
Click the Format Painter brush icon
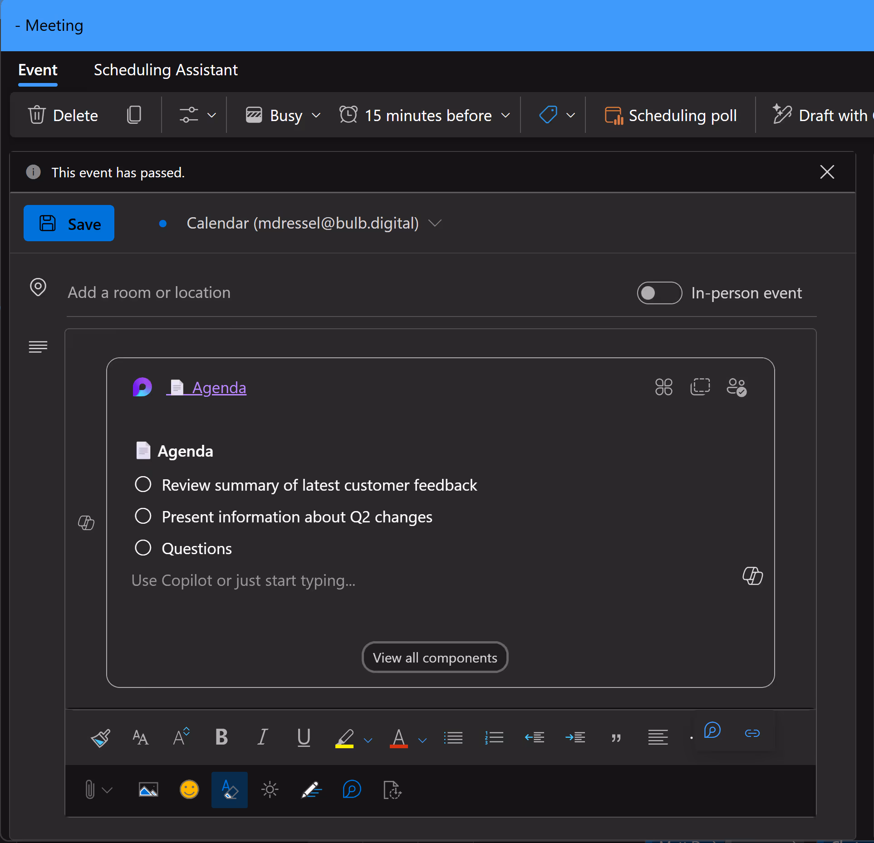pyautogui.click(x=100, y=738)
